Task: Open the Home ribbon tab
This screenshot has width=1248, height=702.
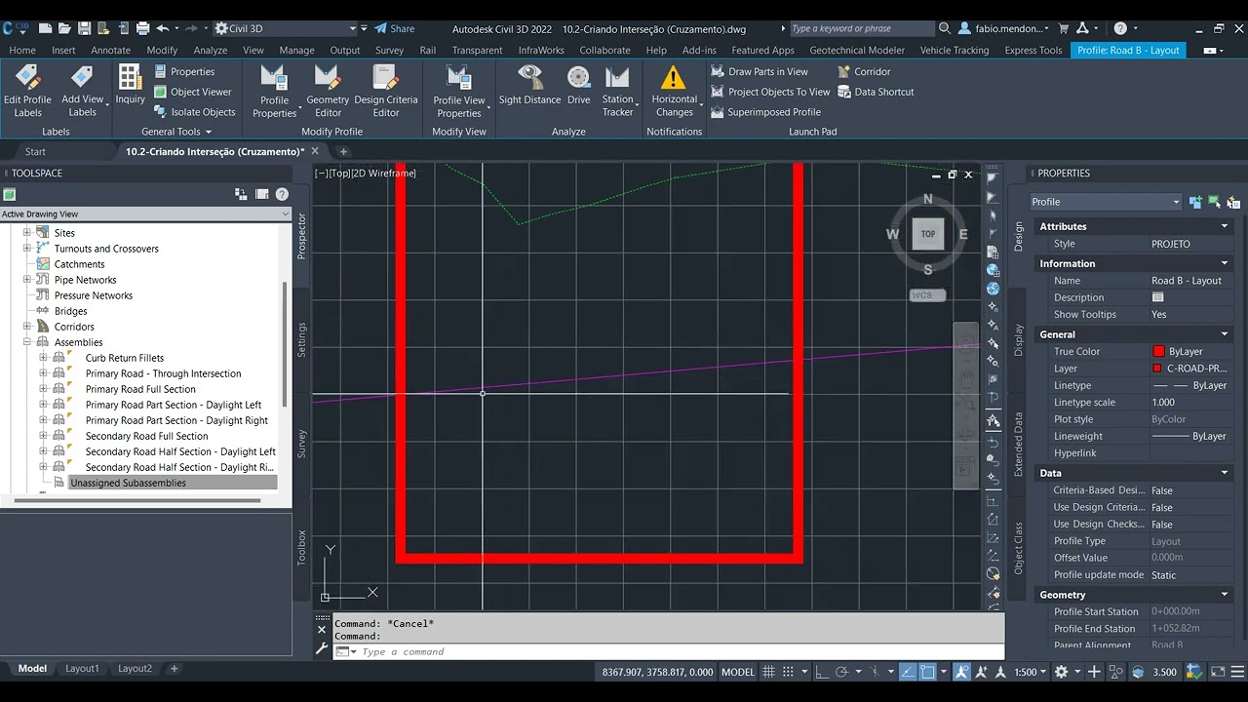Action: 21,50
